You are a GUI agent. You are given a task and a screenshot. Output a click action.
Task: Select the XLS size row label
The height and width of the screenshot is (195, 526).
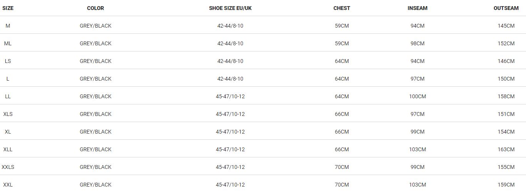[x=8, y=114]
